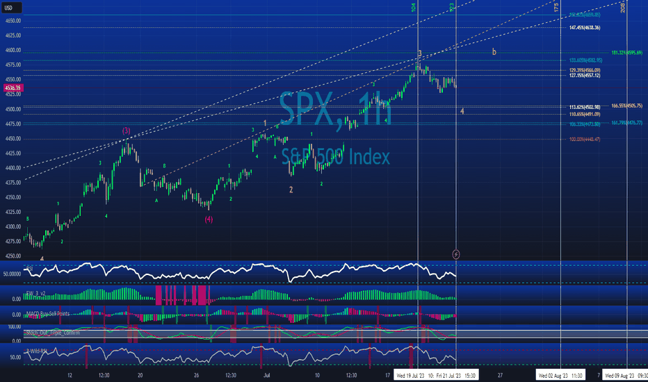Click the 4650.00 price axis label

[x=13, y=21]
